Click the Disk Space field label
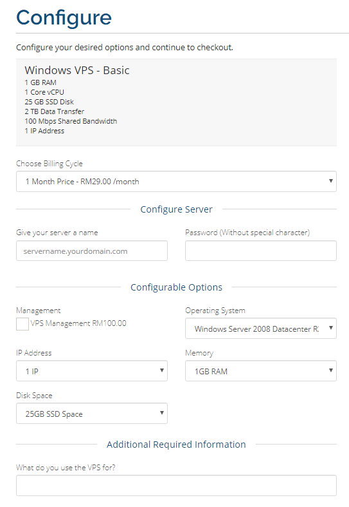 click(34, 396)
